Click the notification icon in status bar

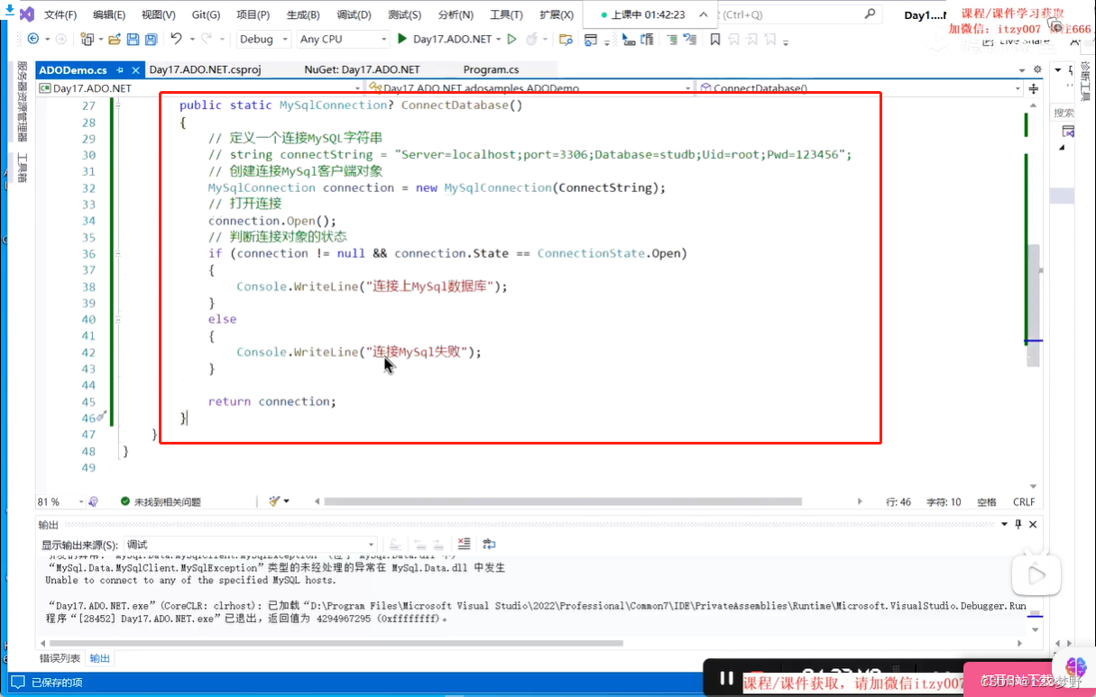point(17,683)
